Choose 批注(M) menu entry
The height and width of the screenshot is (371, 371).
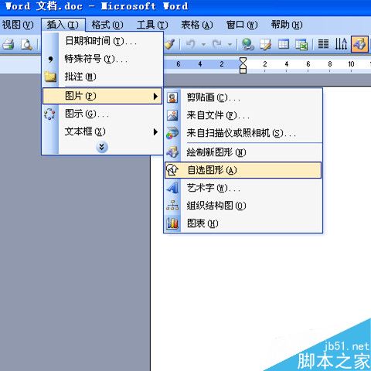(103, 77)
